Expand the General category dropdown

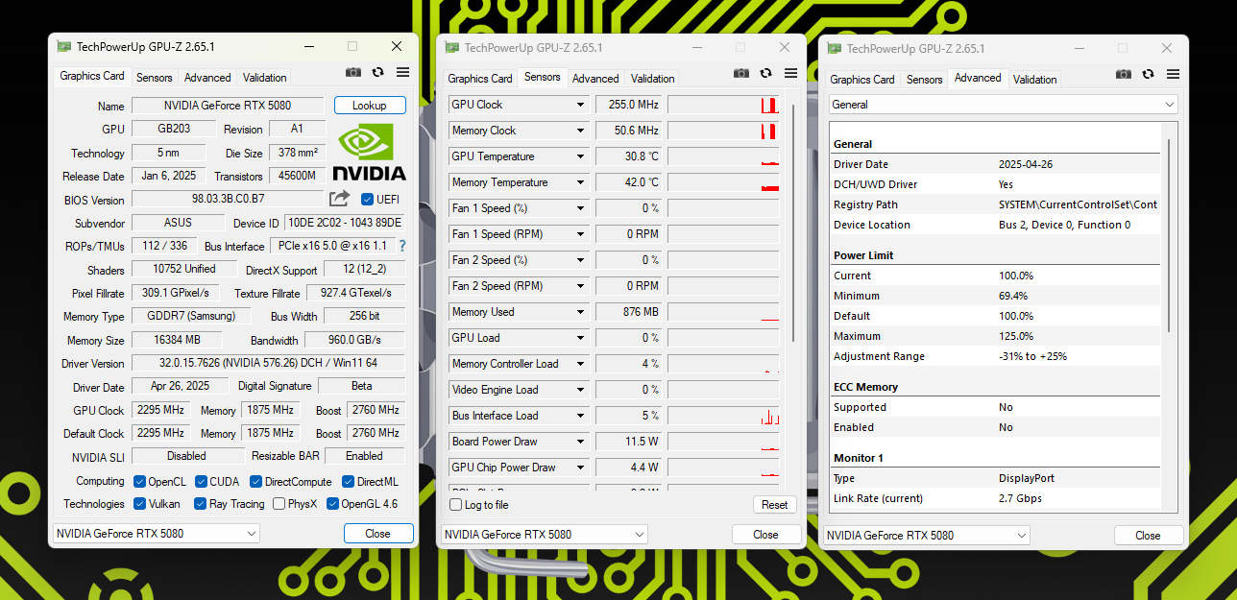pyautogui.click(x=1004, y=105)
